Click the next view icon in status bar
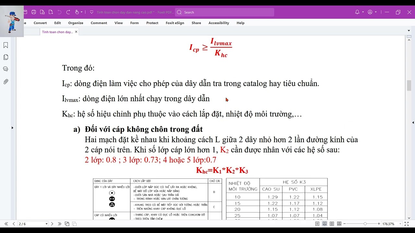 click(x=74, y=224)
